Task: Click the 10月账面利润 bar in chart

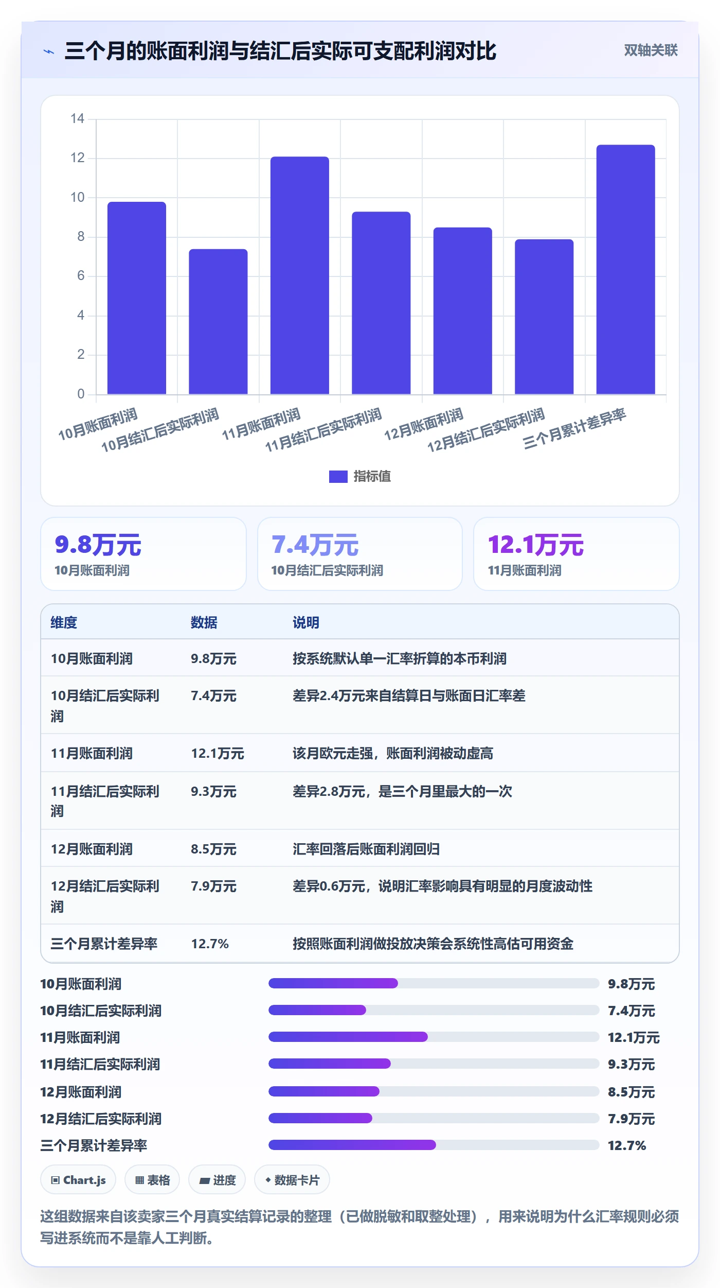Action: pyautogui.click(x=137, y=298)
